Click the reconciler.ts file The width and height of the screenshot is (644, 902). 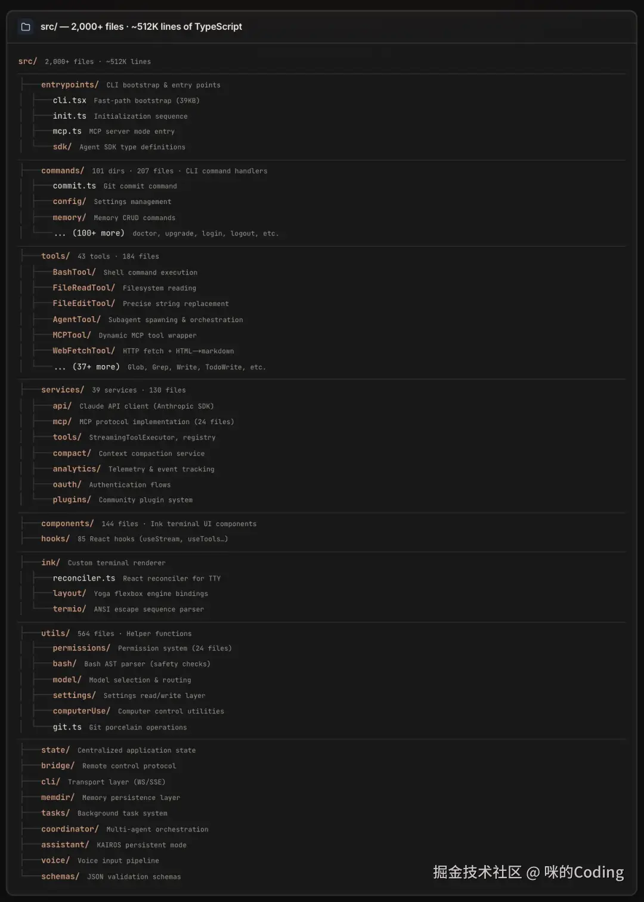pos(83,578)
